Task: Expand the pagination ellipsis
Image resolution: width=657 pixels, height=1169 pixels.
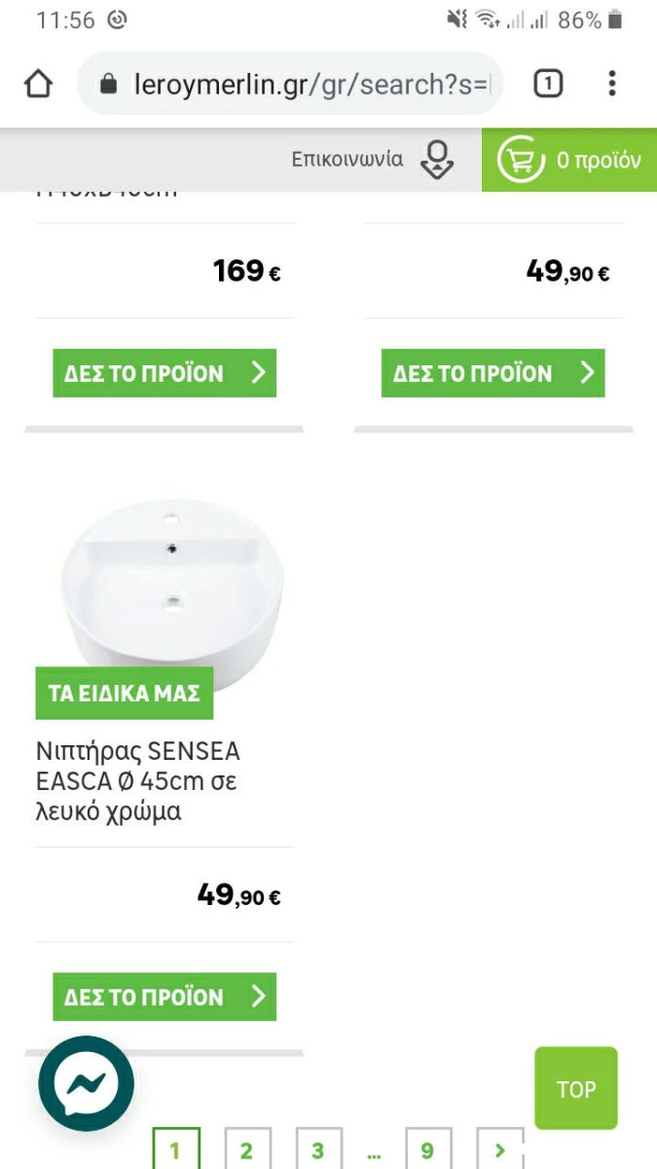Action: click(374, 1152)
